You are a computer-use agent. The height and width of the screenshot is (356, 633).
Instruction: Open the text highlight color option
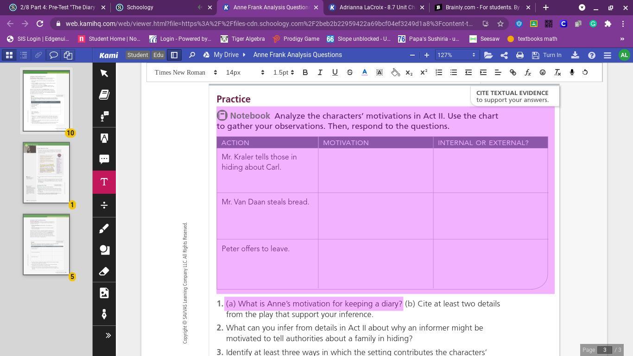pyautogui.click(x=380, y=72)
